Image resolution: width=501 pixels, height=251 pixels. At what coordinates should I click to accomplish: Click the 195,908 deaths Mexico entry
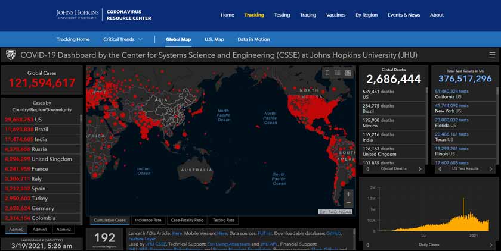coord(392,123)
